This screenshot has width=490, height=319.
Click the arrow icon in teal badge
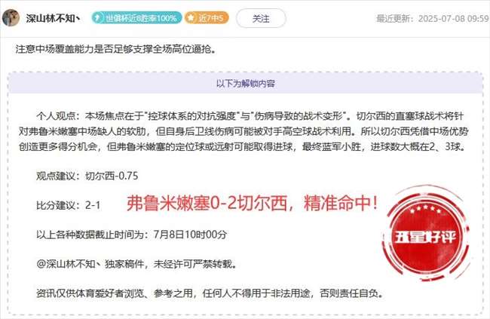pyautogui.click(x=98, y=18)
